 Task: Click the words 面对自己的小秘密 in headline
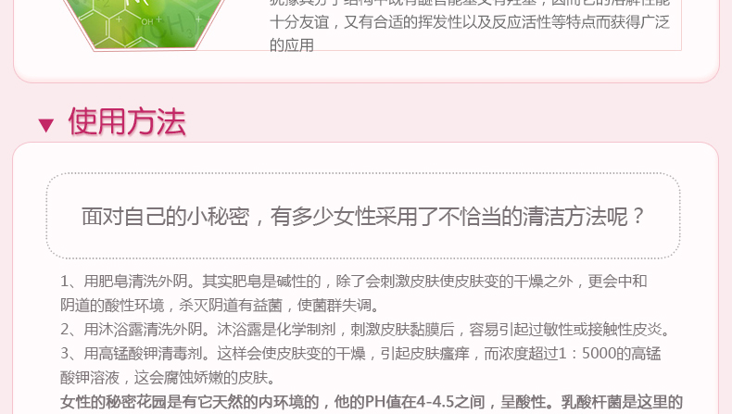(165, 217)
